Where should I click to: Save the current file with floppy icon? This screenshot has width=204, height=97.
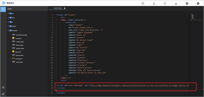[187, 4]
